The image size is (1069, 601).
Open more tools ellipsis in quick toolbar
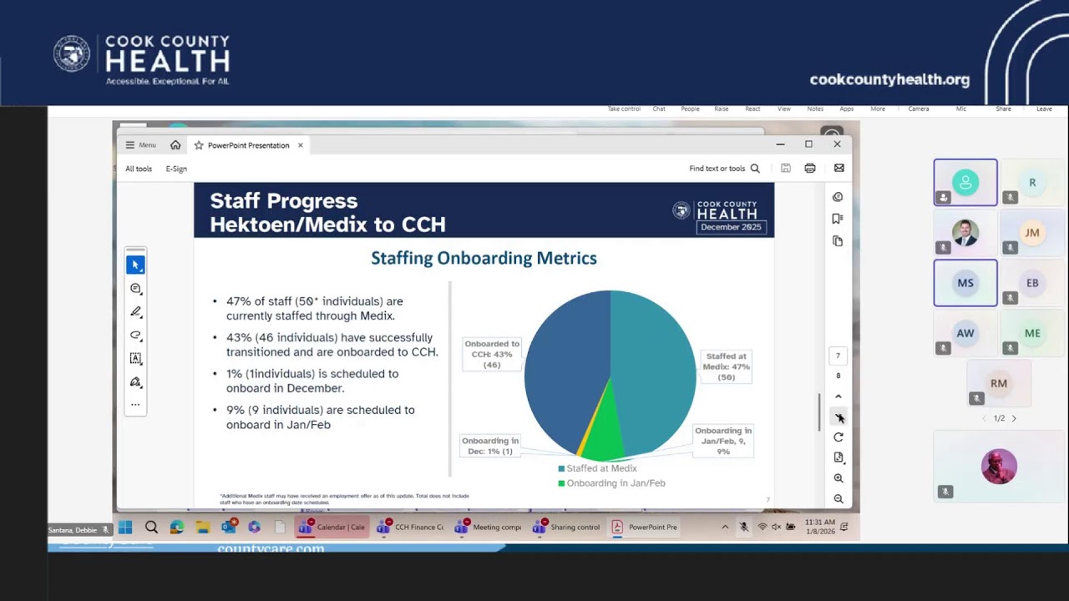(x=135, y=405)
